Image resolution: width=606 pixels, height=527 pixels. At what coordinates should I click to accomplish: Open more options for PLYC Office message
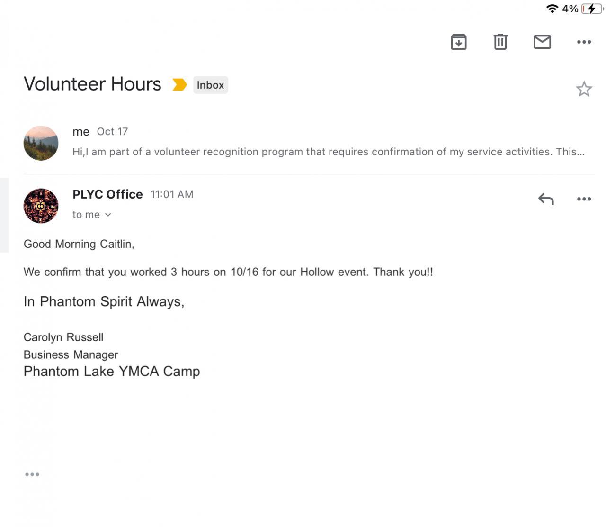pos(584,199)
